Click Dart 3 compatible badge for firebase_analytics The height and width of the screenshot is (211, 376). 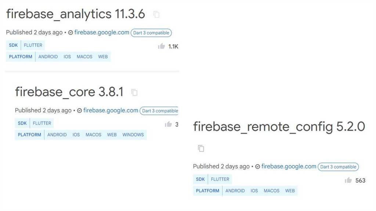[151, 33]
